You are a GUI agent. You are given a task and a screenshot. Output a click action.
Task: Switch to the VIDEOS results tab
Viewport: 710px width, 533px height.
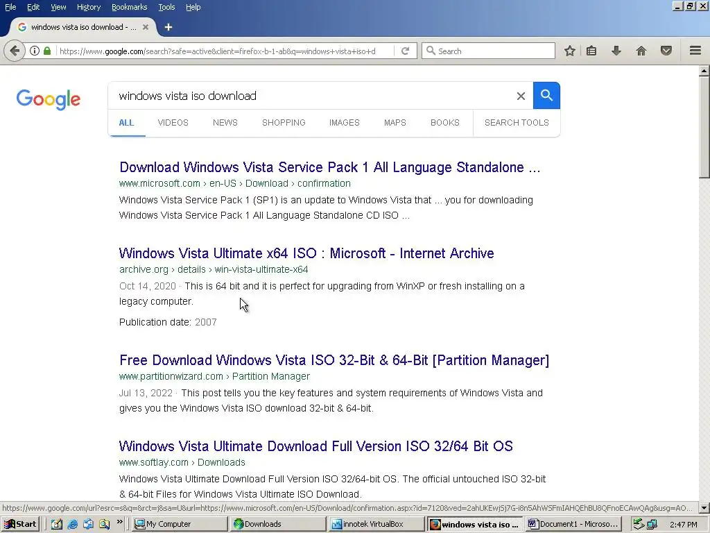173,123
